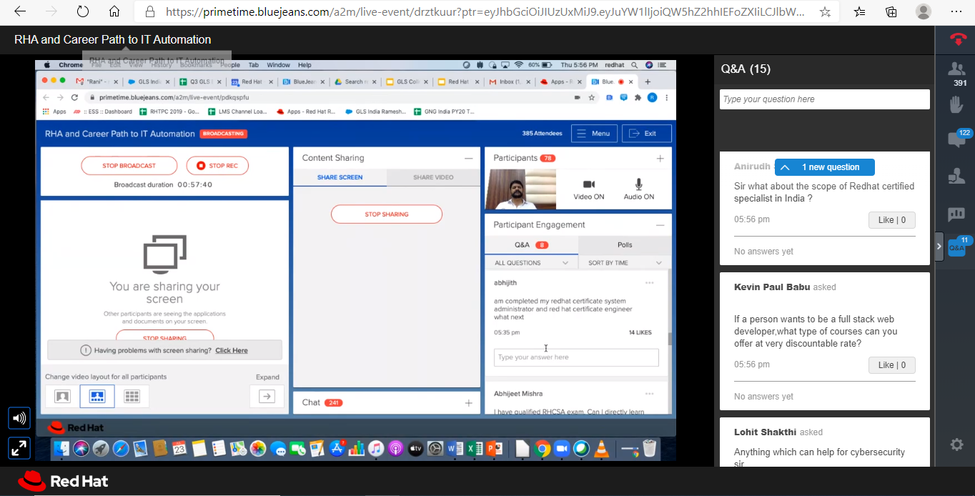
Task: Click STOP SHARING under Content Sharing
Action: click(387, 214)
